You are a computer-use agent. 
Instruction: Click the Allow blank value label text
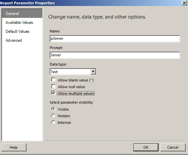76,80
